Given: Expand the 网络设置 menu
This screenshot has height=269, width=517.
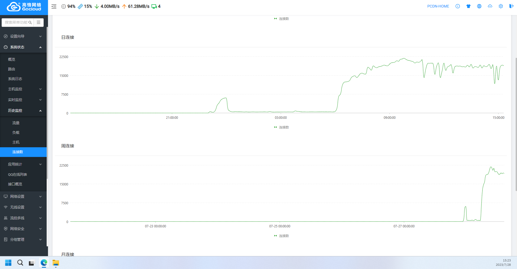Looking at the screenshot, I should point(23,196).
